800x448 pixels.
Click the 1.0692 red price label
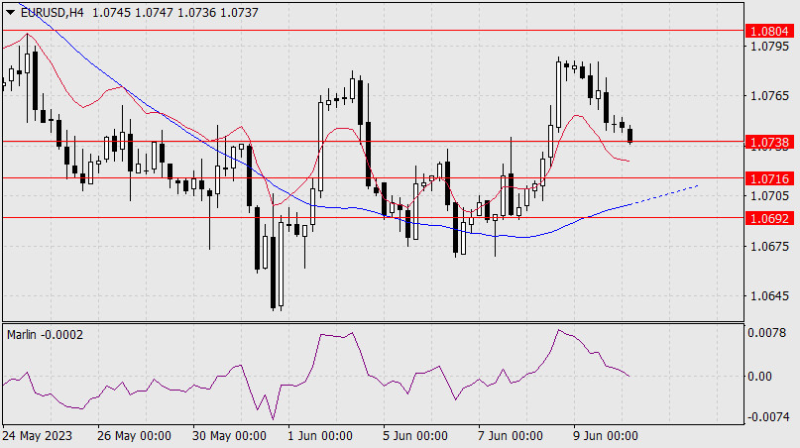click(769, 217)
